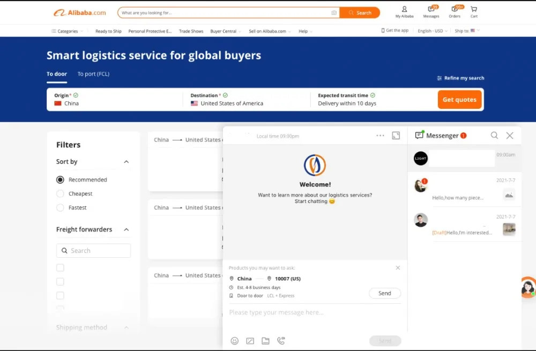Collapse the Sort by section

[126, 162]
